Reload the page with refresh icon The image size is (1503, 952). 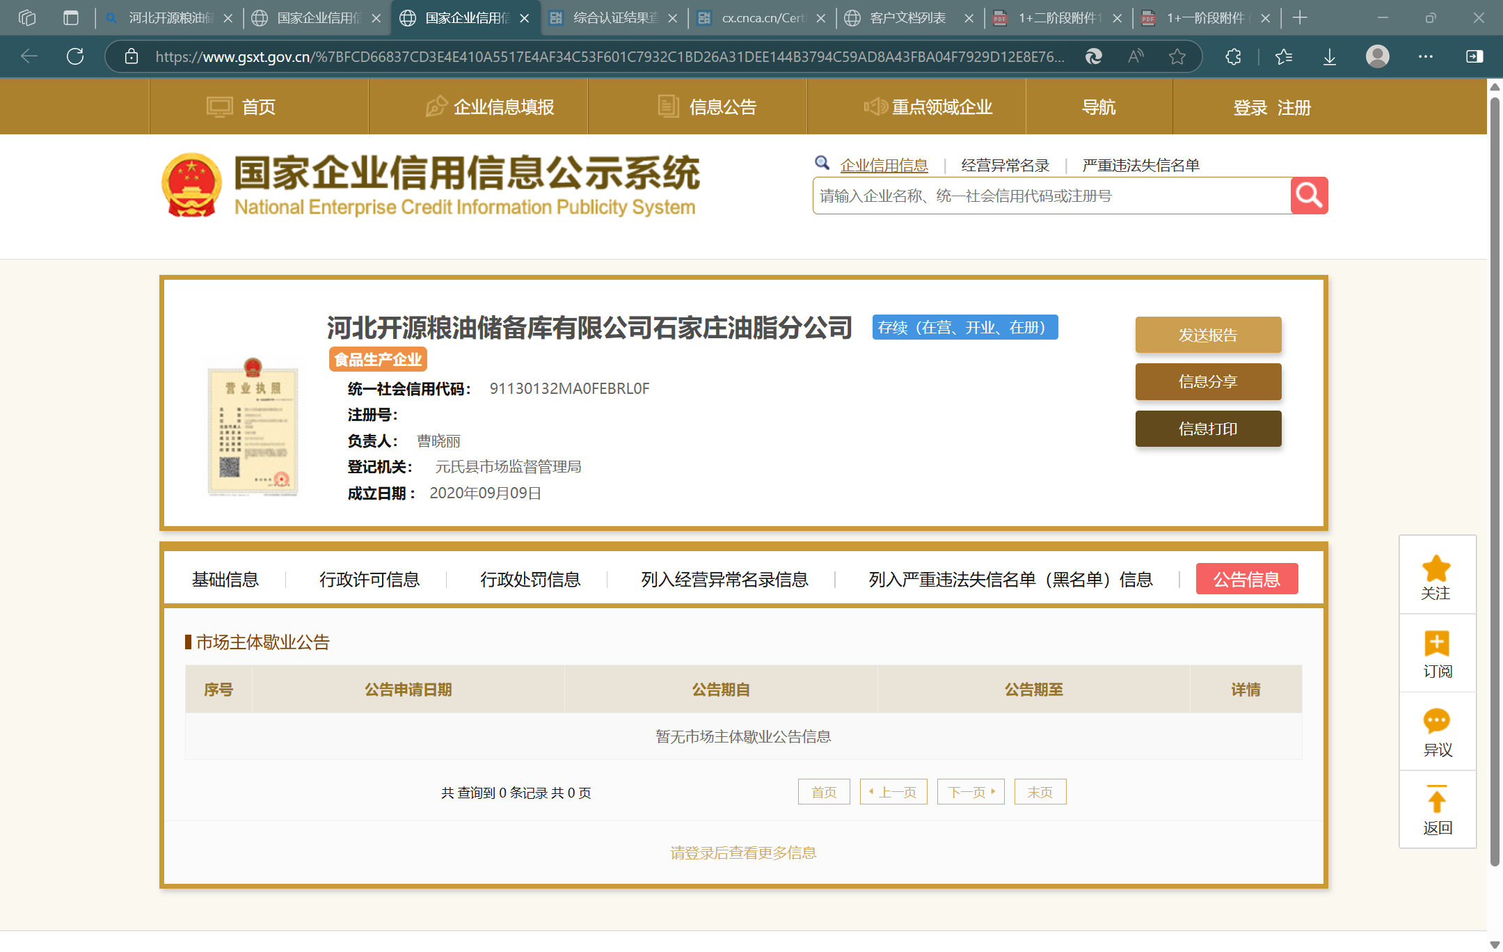coord(75,56)
